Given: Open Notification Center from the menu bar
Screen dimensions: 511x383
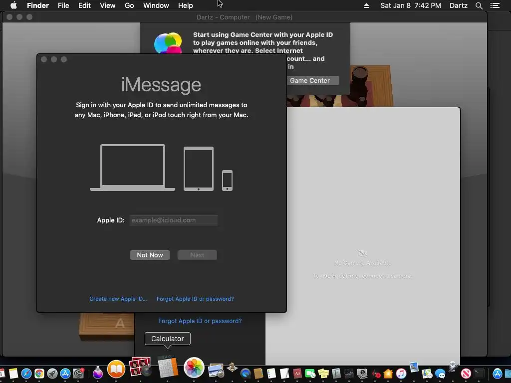Looking at the screenshot, I should pyautogui.click(x=495, y=5).
